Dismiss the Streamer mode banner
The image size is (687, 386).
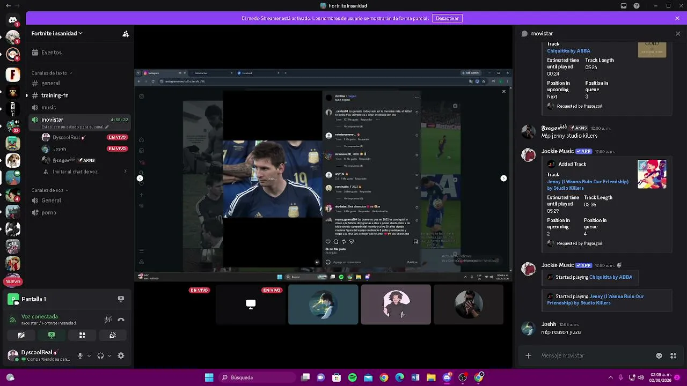pyautogui.click(x=677, y=18)
